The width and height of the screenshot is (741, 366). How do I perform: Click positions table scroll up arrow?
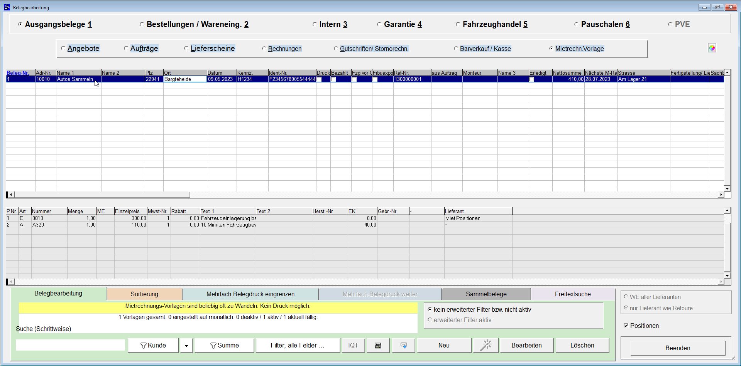727,211
